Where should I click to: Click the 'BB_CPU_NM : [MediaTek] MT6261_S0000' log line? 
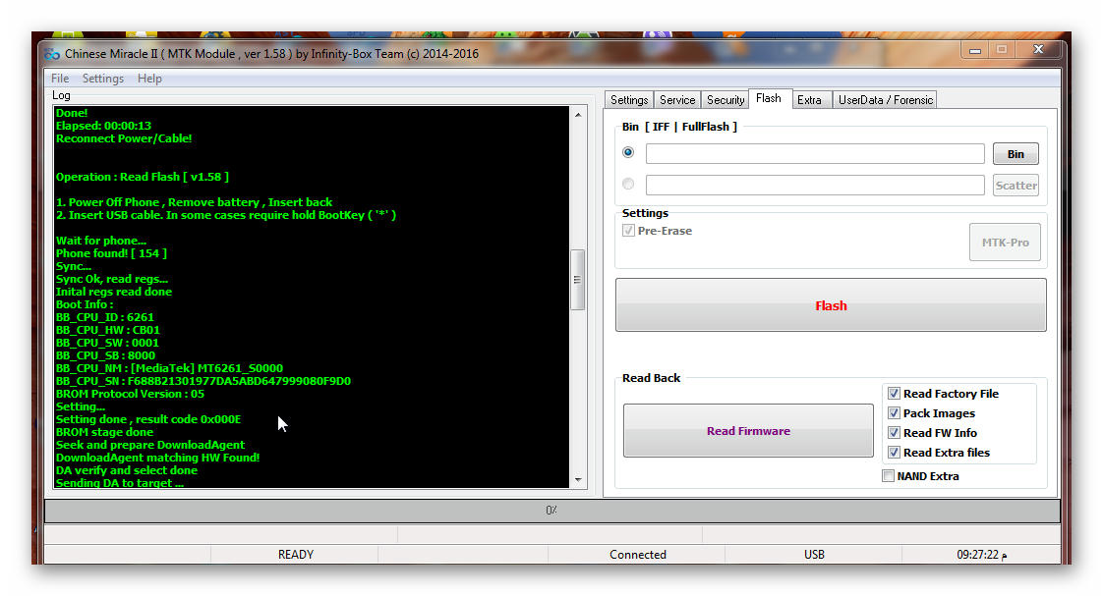pos(169,368)
